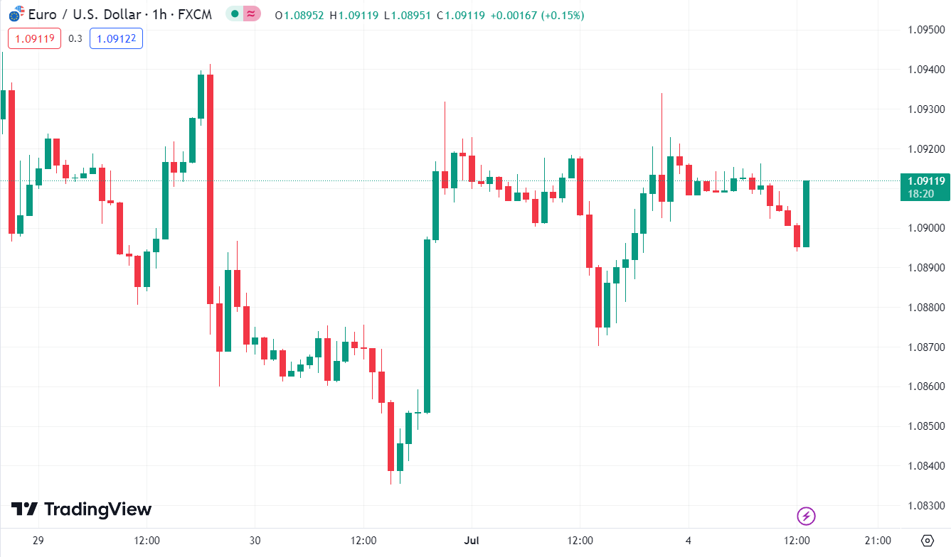Click the EUR/USD currency pair flag icon

coord(16,13)
